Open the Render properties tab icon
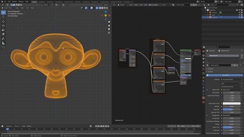Viewport: 244px width, 137px height. tap(203, 56)
